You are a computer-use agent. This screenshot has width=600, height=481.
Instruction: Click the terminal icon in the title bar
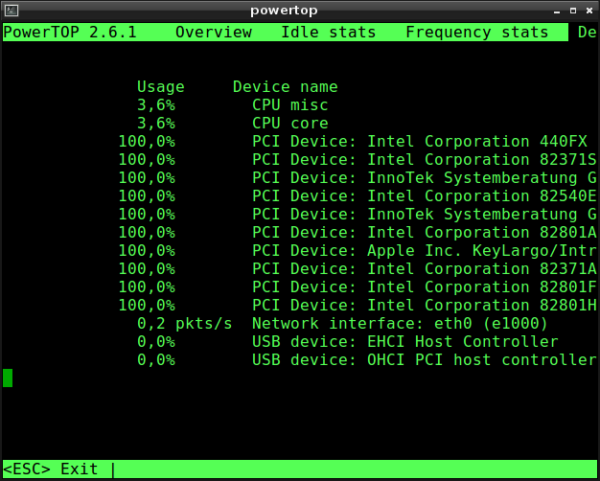tap(12, 11)
